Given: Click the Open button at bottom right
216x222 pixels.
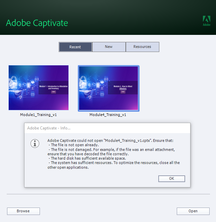Looking at the screenshot, I should coord(193,211).
